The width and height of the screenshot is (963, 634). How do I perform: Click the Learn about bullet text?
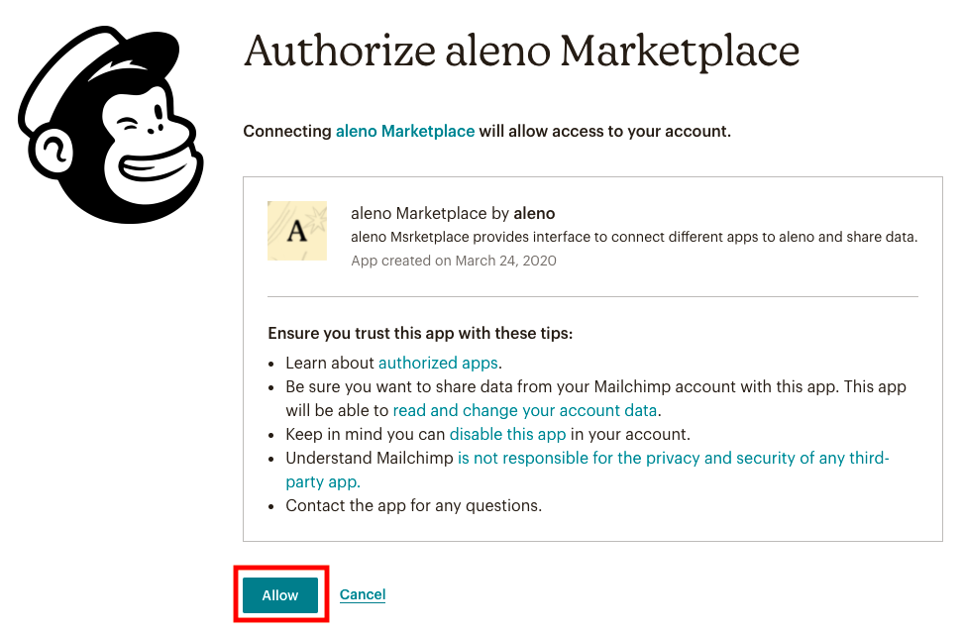coord(330,364)
